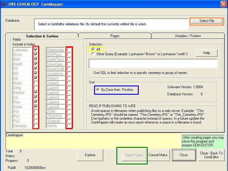
Task: Close the CemMapper window with the X
Action: (x=224, y=4)
